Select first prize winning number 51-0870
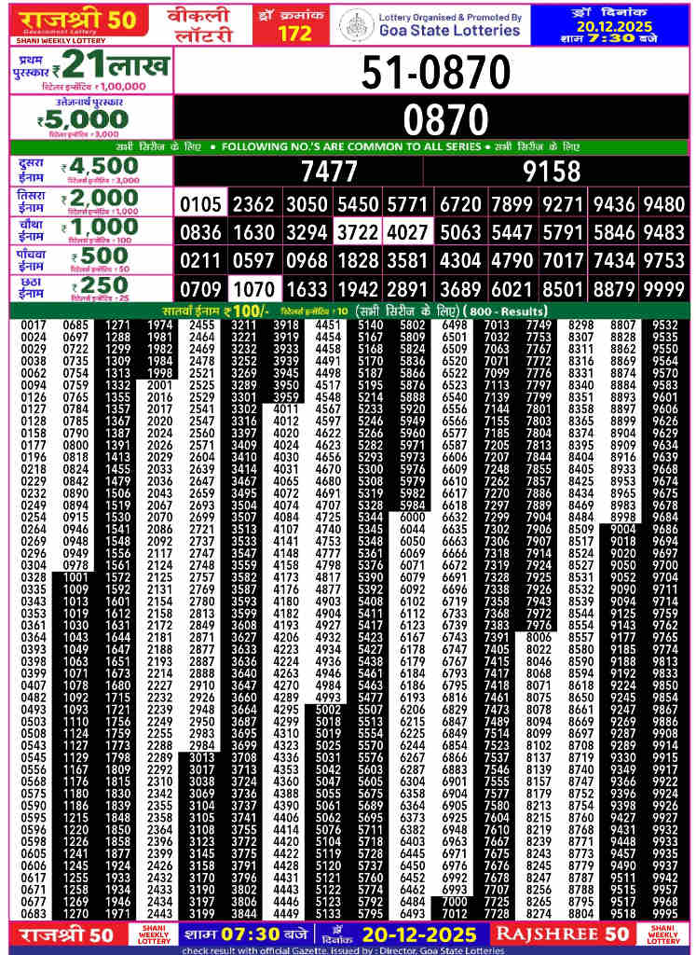 pos(436,72)
